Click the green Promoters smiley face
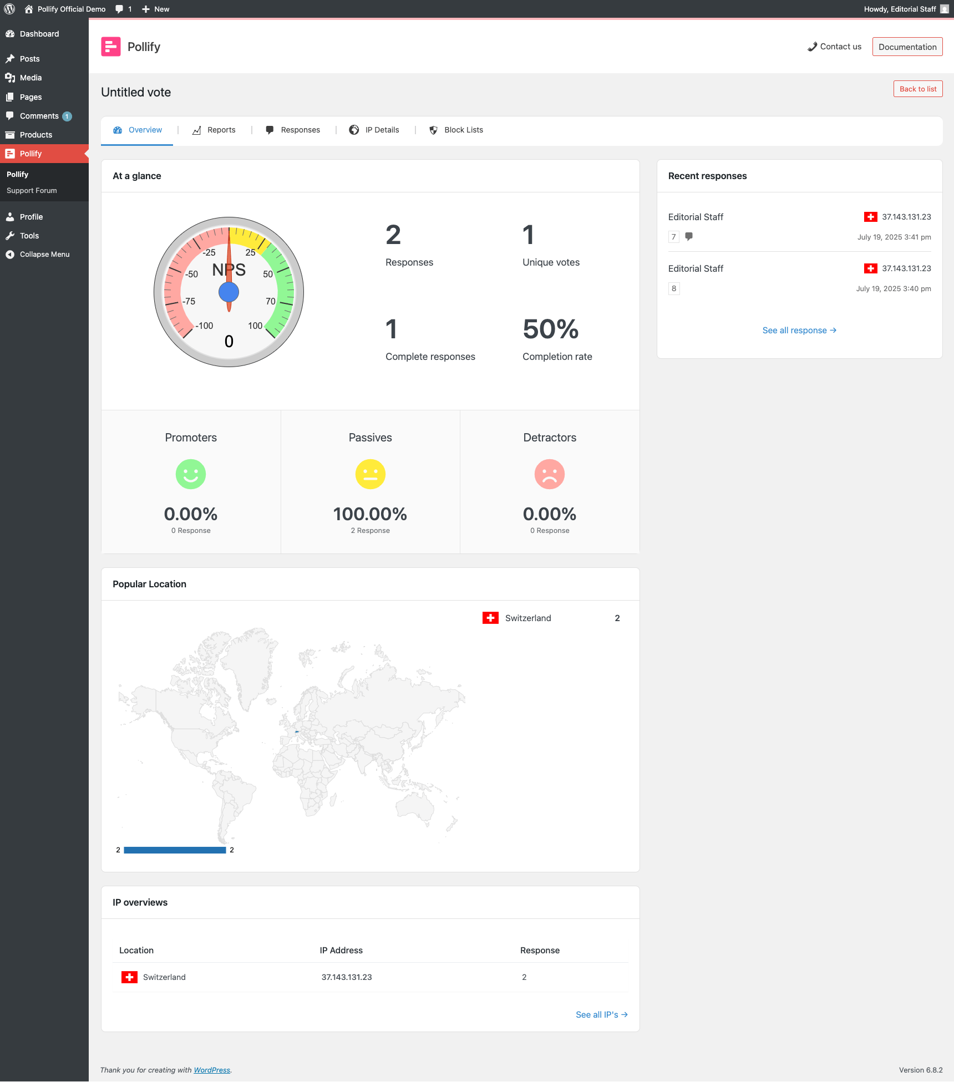Viewport: 954px width, 1082px height. click(x=191, y=474)
